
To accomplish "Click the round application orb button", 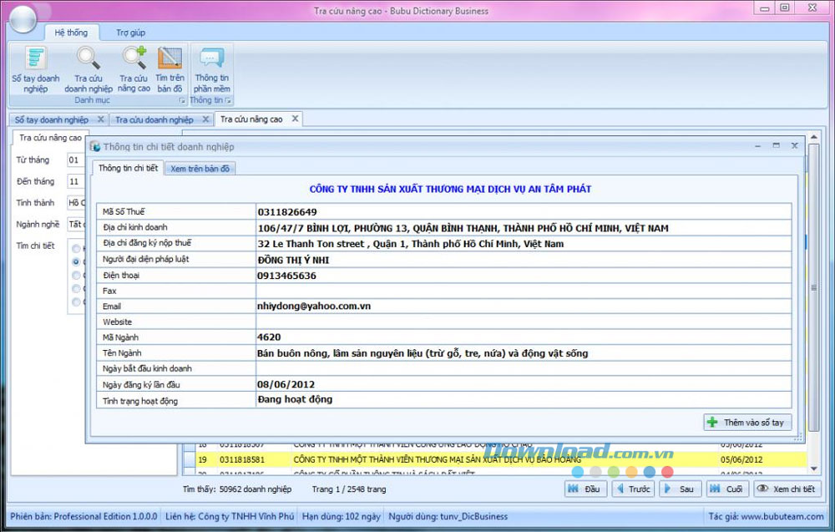I will 22,18.
